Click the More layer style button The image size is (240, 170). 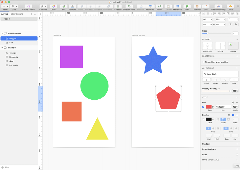234,80
